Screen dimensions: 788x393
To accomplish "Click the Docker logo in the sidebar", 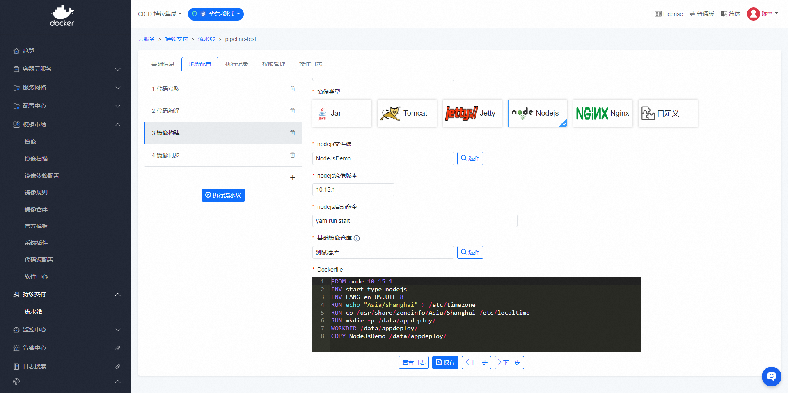I will [62, 16].
